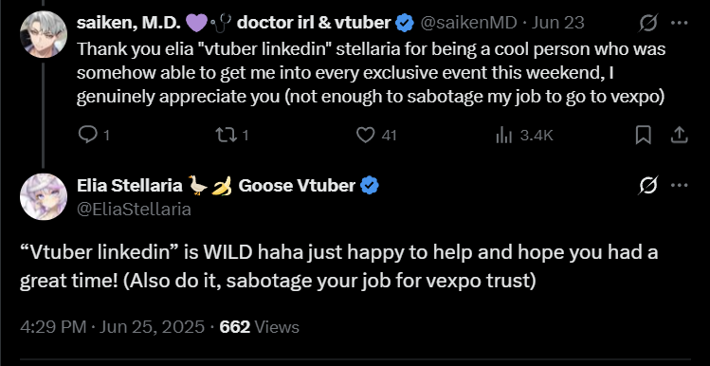Image resolution: width=710 pixels, height=366 pixels.
Task: Open @EliaStellaria handle
Action: tap(134, 210)
